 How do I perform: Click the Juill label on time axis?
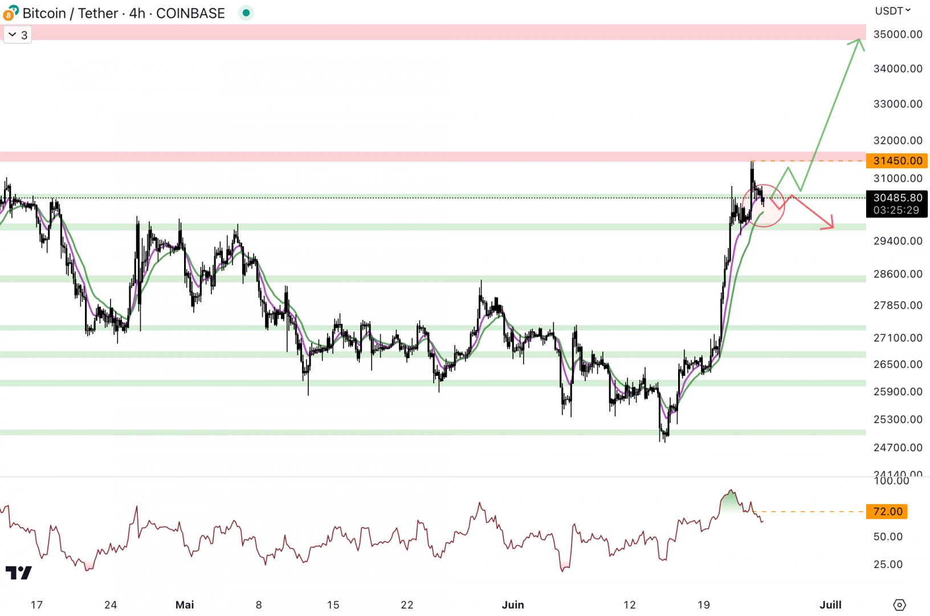[x=830, y=605]
